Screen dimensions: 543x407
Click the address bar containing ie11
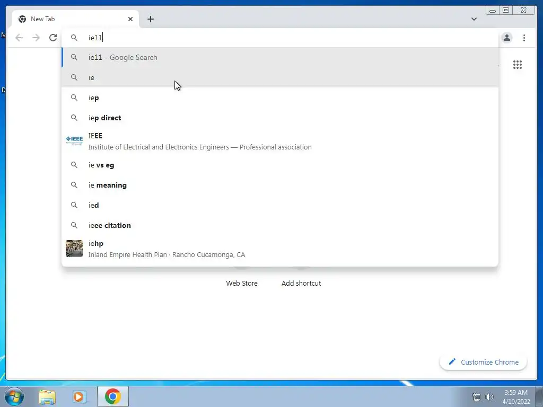pyautogui.click(x=280, y=38)
